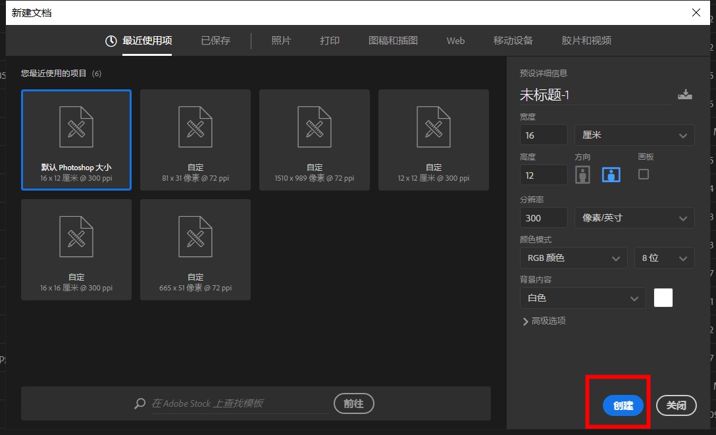Select portrait orientation icon
716x435 pixels.
(582, 175)
